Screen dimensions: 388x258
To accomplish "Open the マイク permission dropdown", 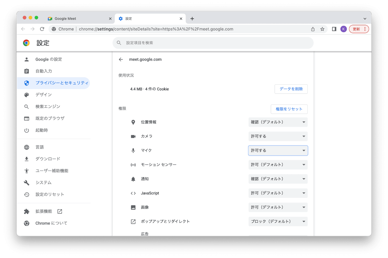I will (x=278, y=151).
